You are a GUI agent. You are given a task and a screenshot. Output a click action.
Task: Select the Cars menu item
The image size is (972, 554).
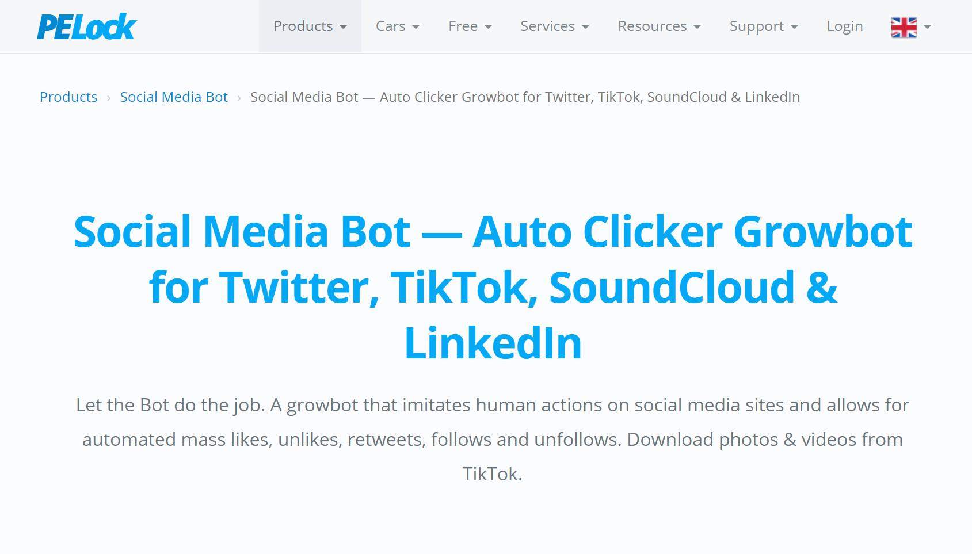pos(391,26)
